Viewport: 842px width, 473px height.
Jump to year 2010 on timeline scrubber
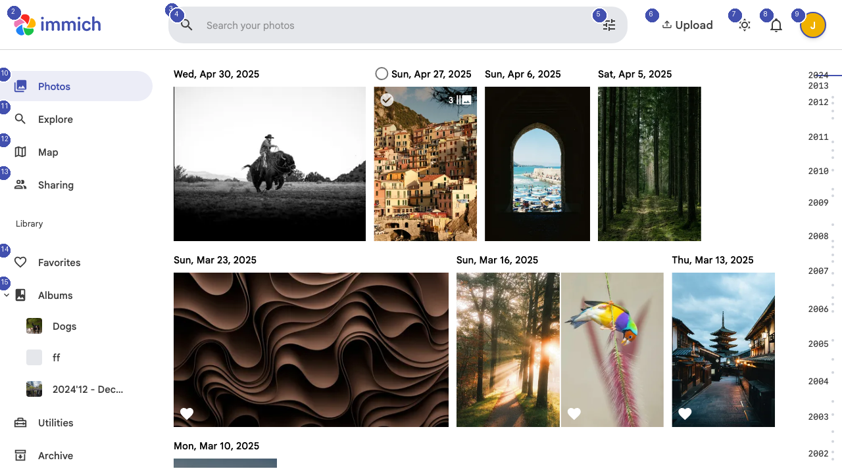[818, 171]
